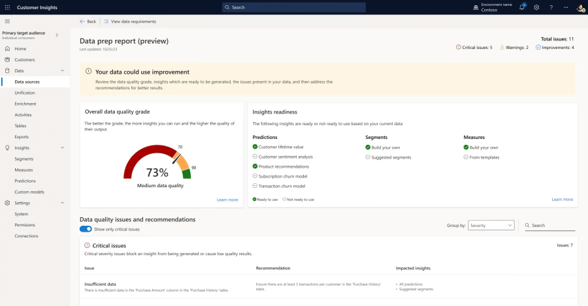The width and height of the screenshot is (588, 306).
Task: Click the warnings triangle icon
Action: pos(502,47)
